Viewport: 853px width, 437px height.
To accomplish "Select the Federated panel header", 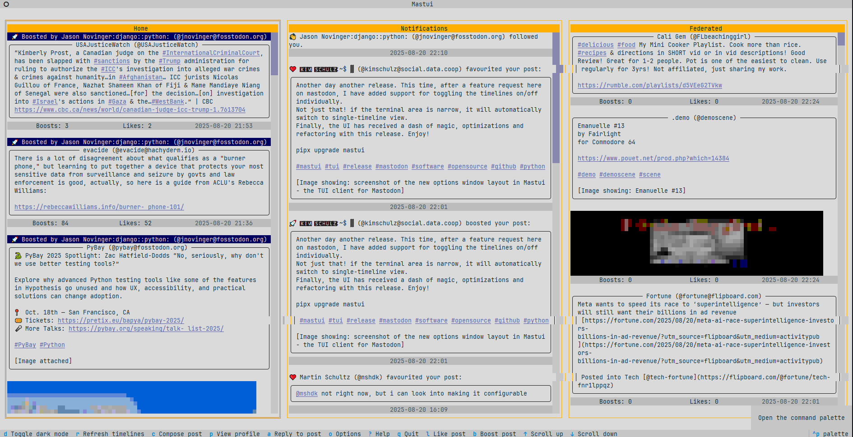I will (x=705, y=28).
